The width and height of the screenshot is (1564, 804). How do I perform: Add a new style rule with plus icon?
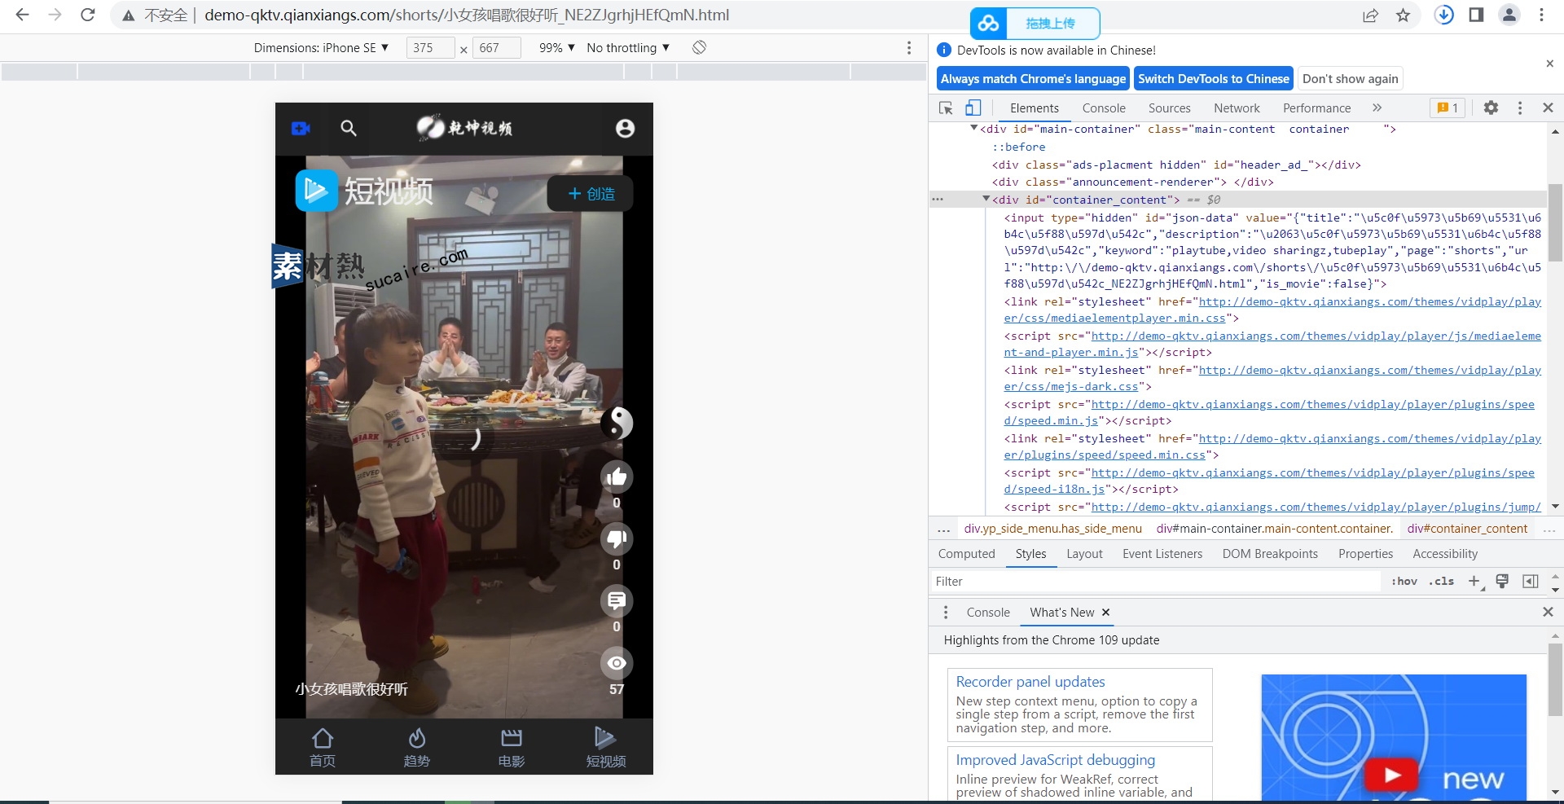coord(1474,581)
